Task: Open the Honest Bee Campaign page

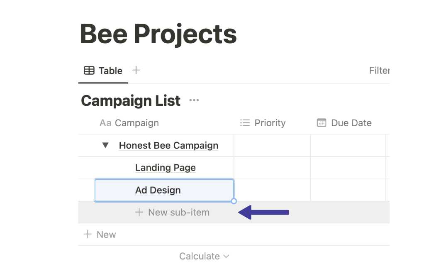Action: pos(168,145)
